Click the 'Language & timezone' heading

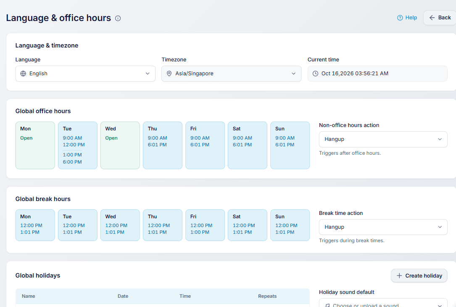pos(47,45)
